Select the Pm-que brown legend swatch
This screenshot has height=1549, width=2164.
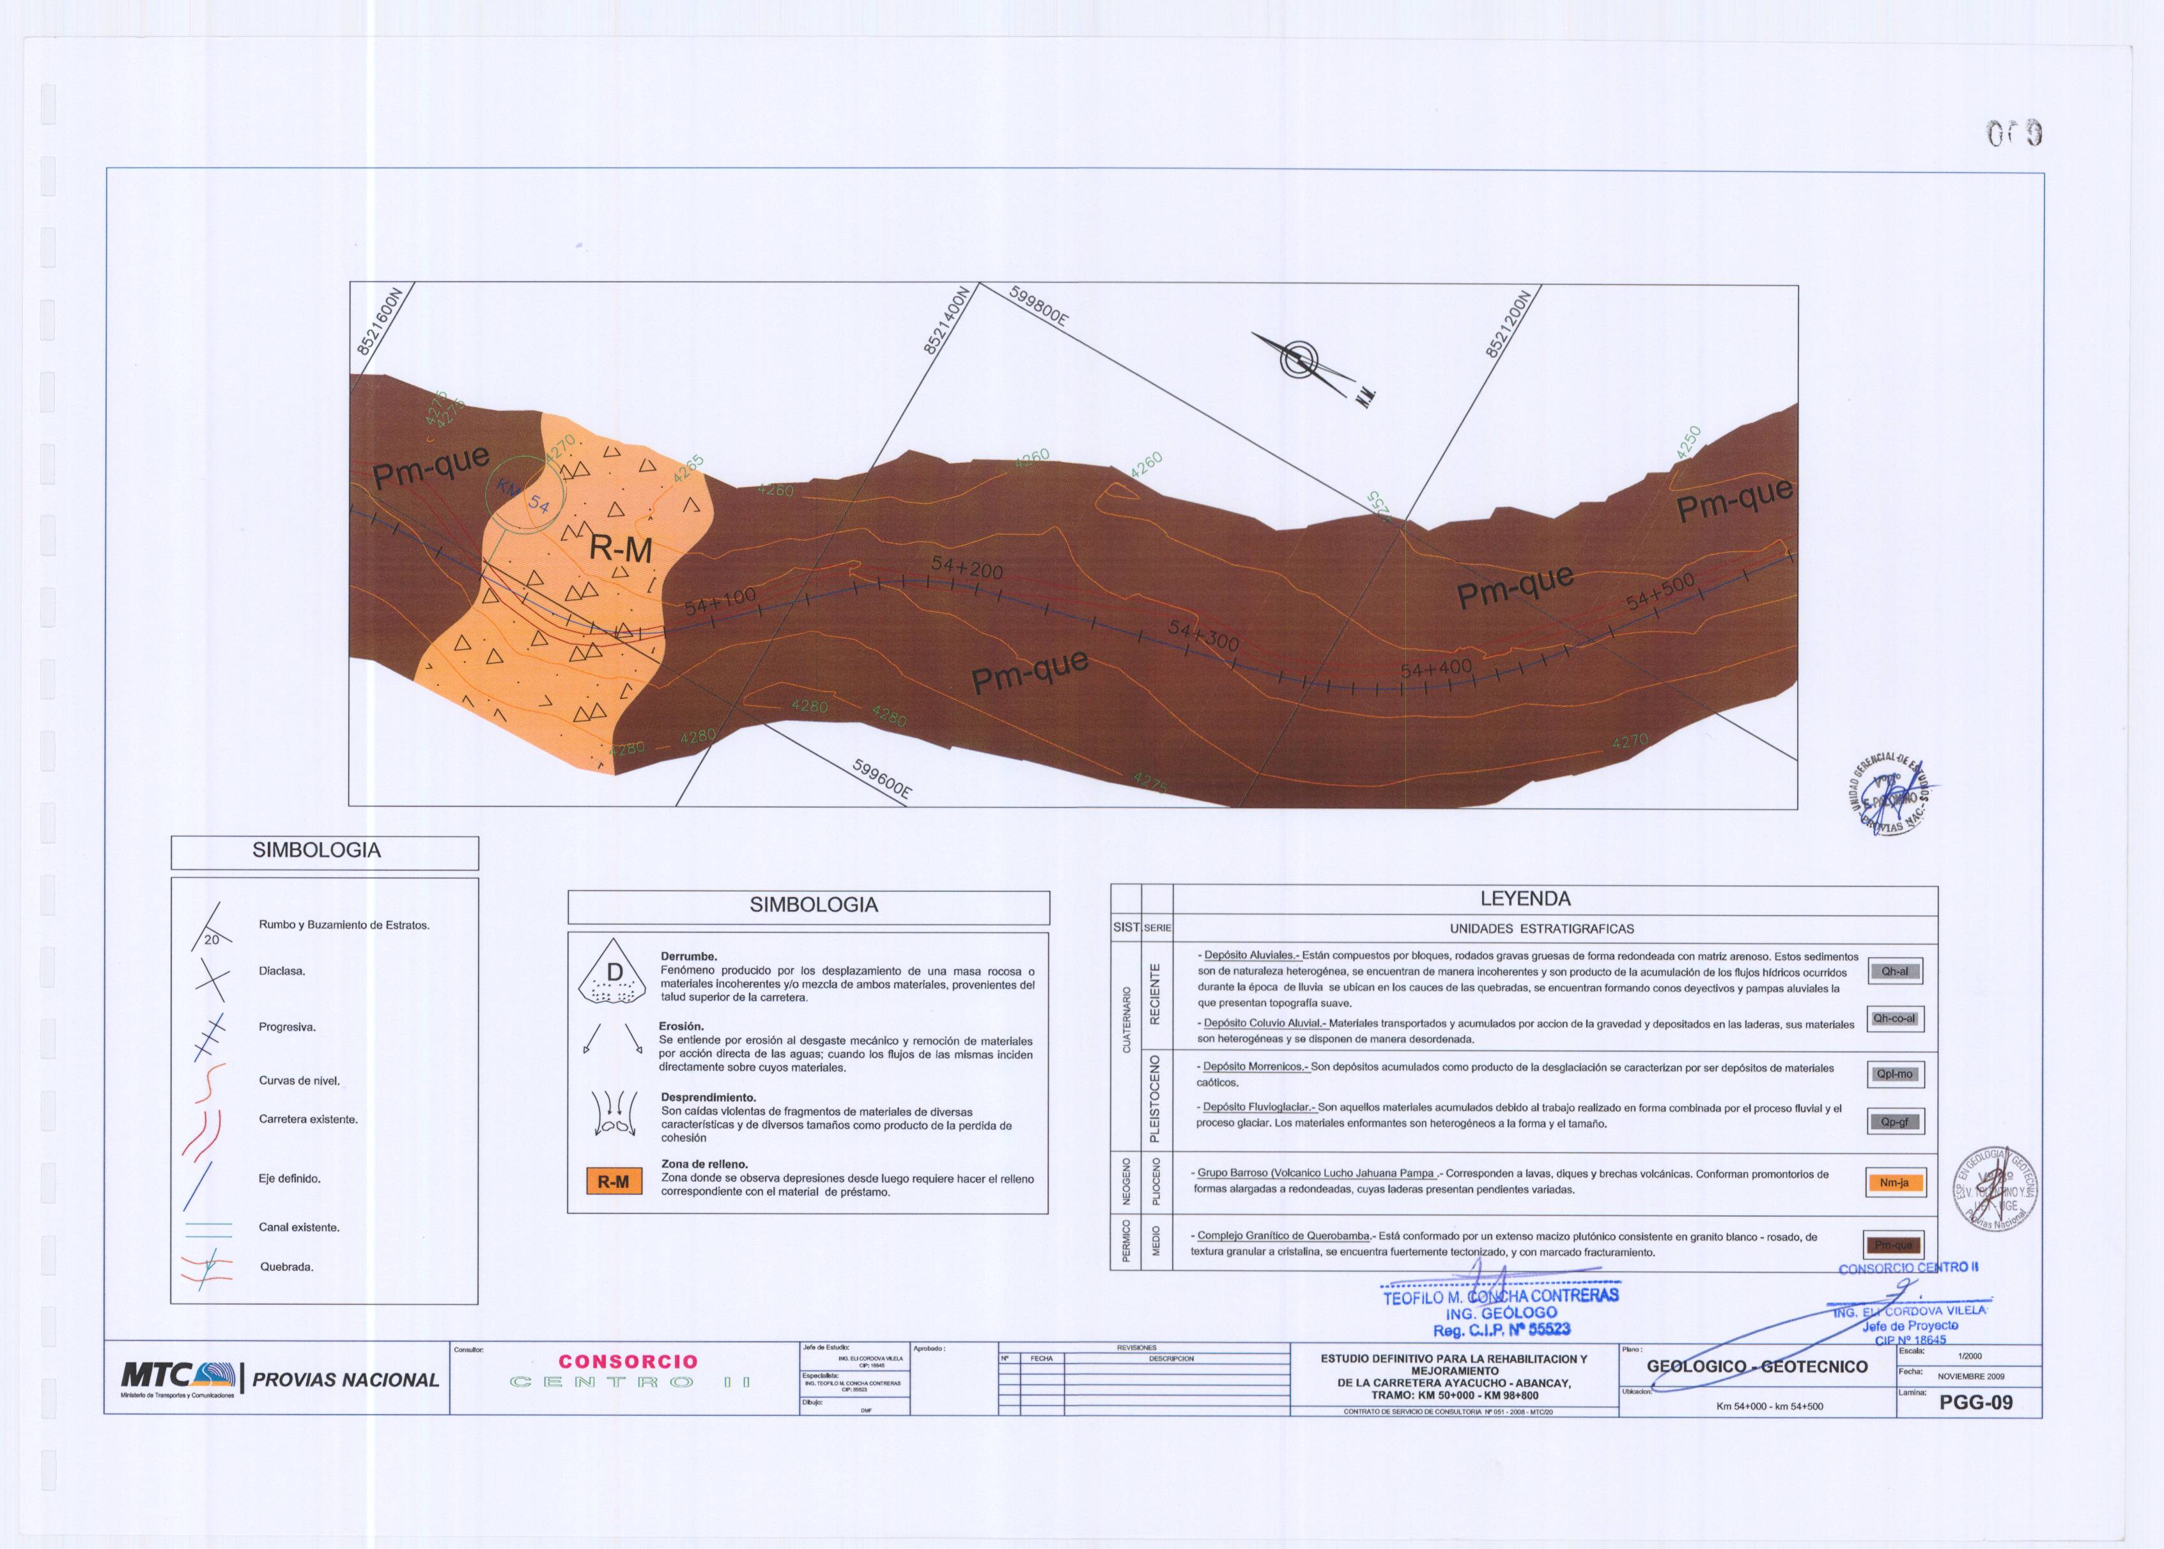click(1894, 1245)
